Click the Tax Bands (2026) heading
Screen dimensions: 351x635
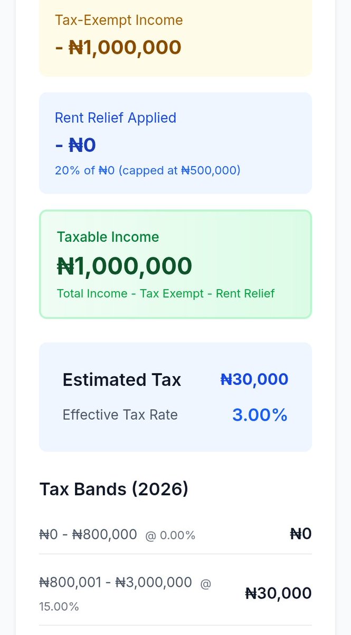[114, 489]
